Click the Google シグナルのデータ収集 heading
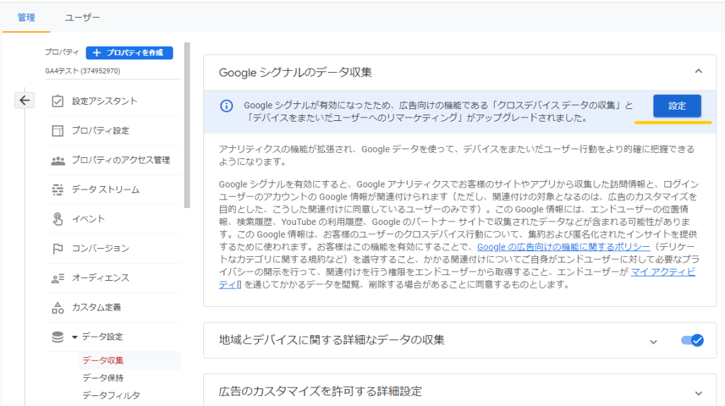The height and width of the screenshot is (406, 725). [295, 73]
